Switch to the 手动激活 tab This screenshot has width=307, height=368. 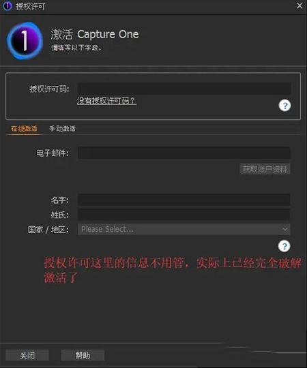[x=62, y=129]
